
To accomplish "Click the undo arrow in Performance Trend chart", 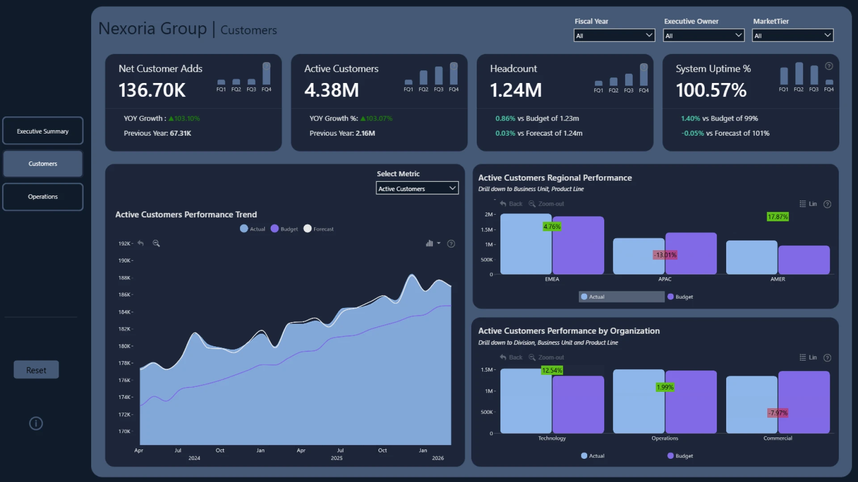I will coord(141,243).
